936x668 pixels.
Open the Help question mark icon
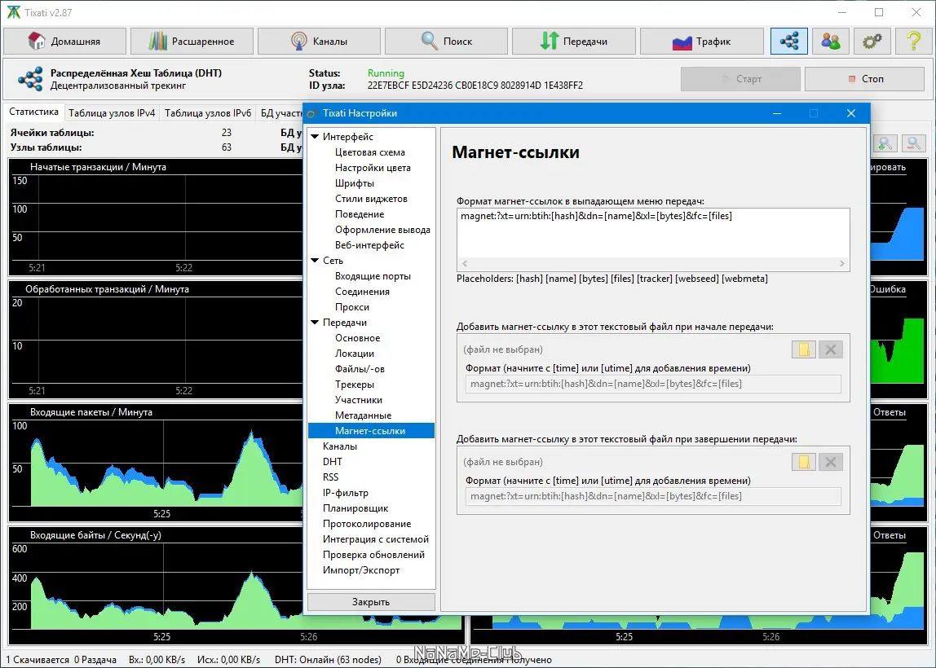(913, 42)
